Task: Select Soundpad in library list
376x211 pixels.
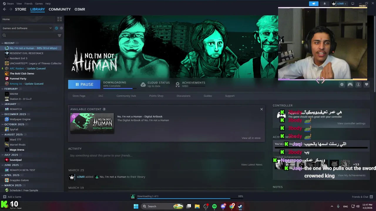Action: (16, 160)
